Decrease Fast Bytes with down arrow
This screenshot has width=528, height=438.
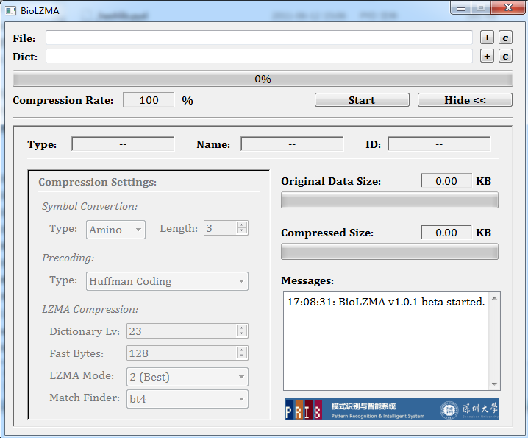coord(242,356)
